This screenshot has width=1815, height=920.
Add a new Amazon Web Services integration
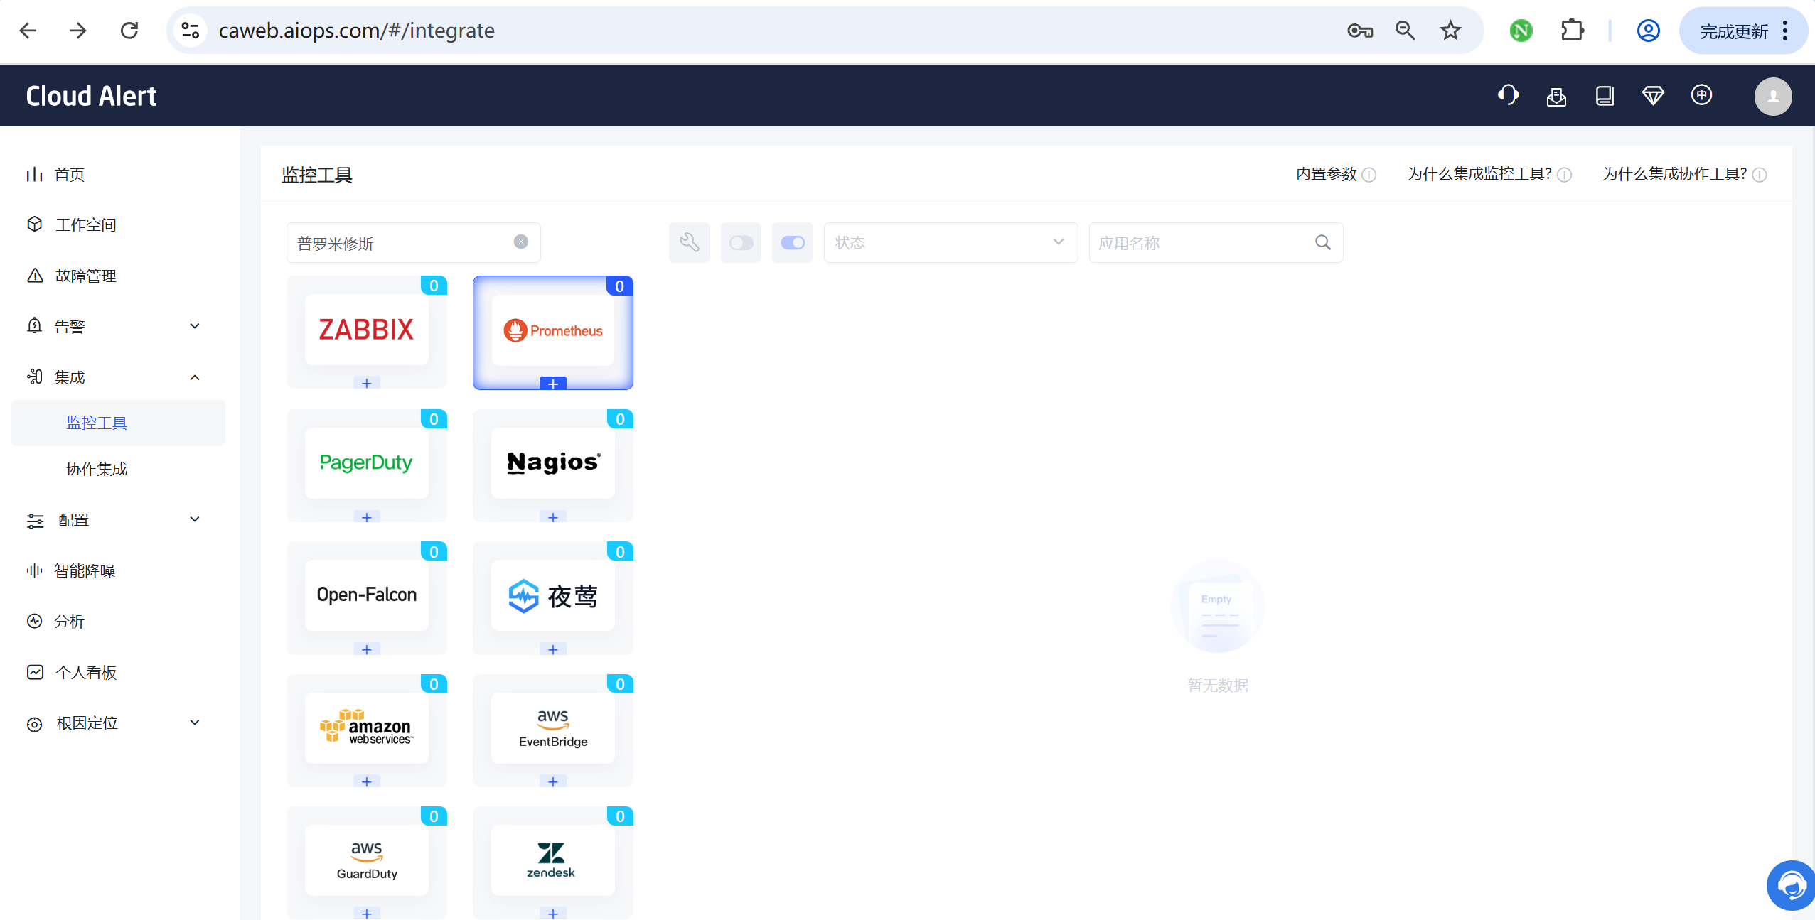tap(367, 781)
